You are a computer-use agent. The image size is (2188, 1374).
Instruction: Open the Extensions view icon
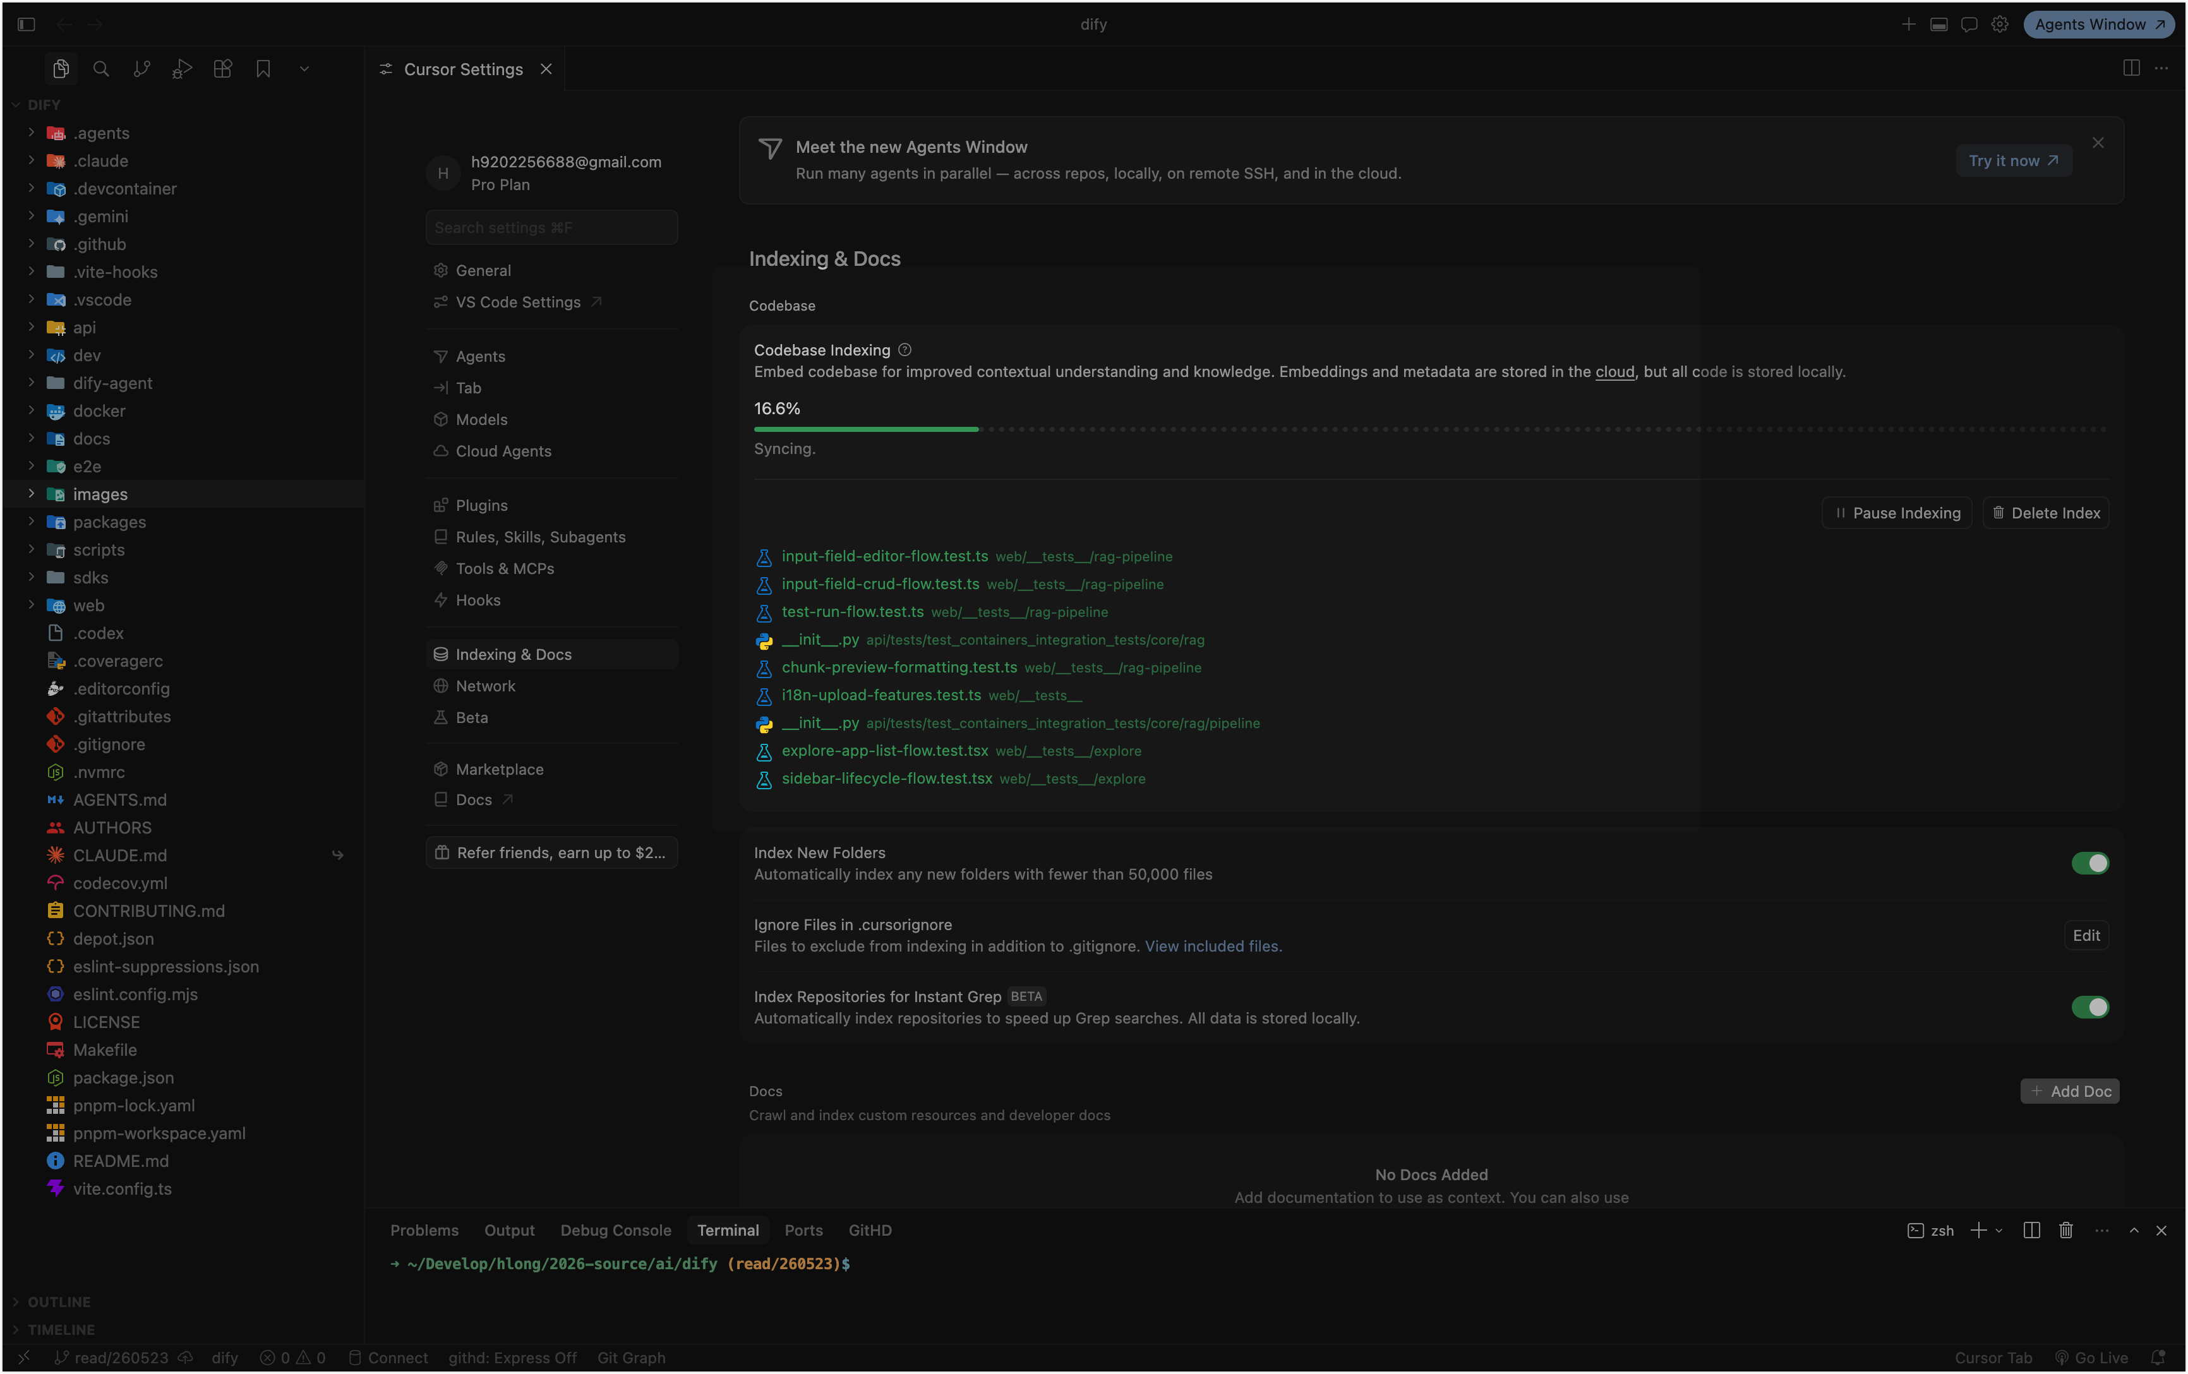point(222,69)
